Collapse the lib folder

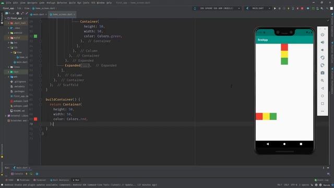pyautogui.click(x=8, y=48)
